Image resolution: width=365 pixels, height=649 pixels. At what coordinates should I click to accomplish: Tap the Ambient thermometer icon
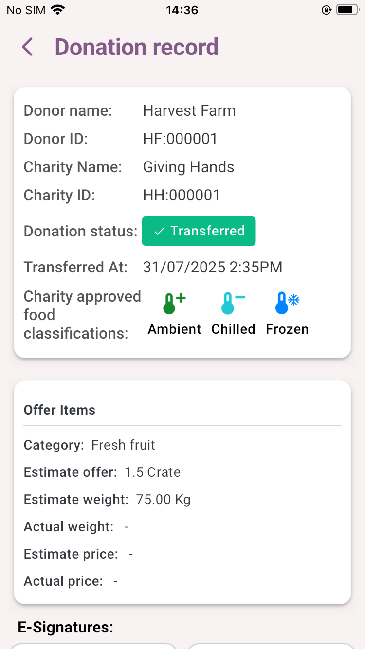click(x=174, y=304)
